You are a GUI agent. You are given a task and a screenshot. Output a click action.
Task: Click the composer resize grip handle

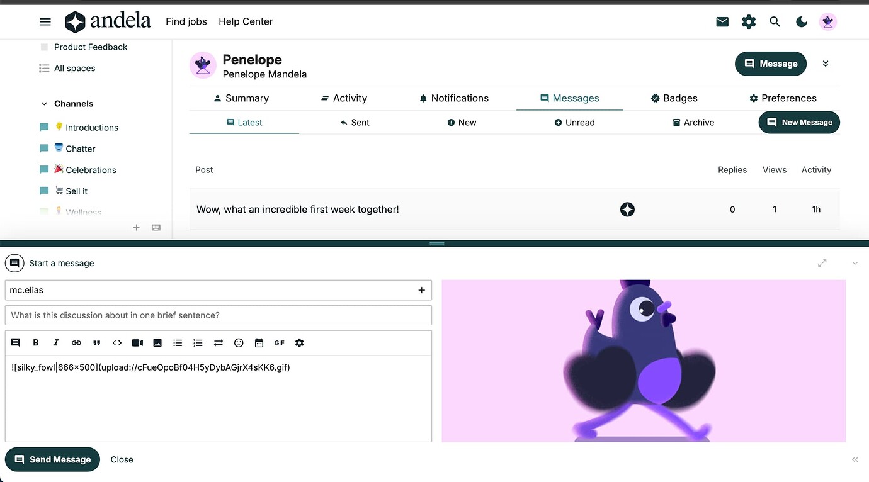[436, 244]
